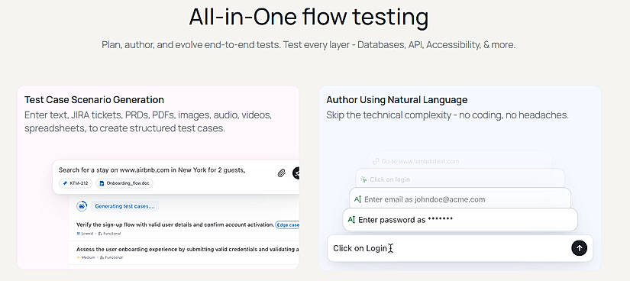Click the 'Assess the user onboarding experience' test case

tap(187, 249)
